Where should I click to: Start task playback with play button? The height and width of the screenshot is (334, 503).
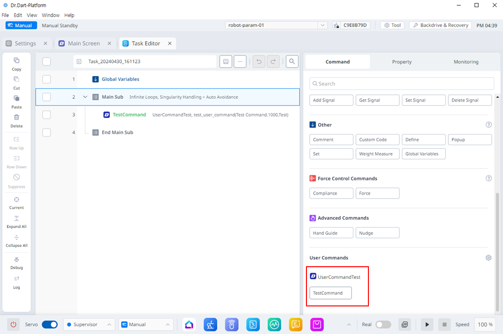(427, 324)
